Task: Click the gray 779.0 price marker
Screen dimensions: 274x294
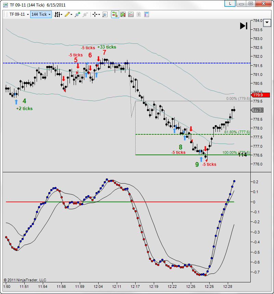Action: click(257, 110)
